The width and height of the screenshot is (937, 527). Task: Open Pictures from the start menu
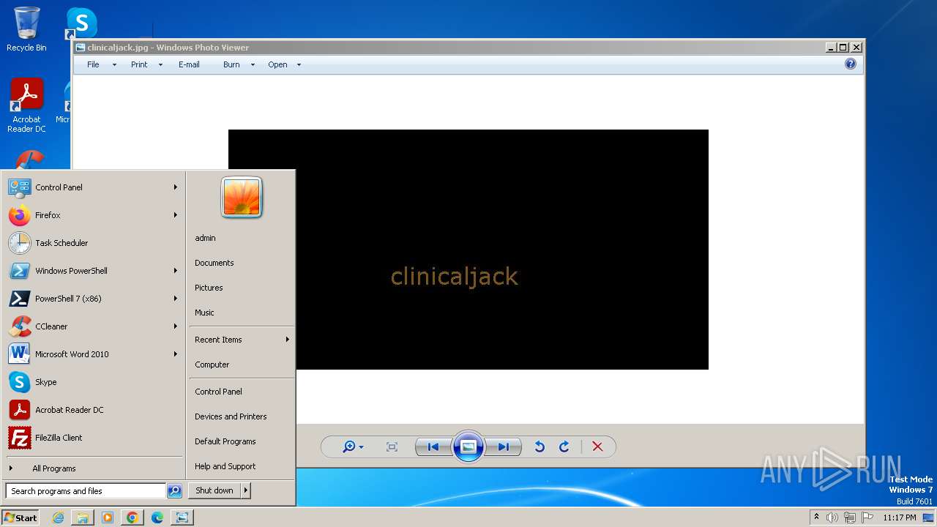(209, 288)
